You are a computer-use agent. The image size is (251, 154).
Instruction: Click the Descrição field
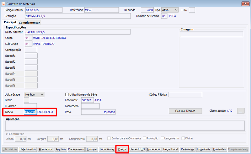click(78, 16)
